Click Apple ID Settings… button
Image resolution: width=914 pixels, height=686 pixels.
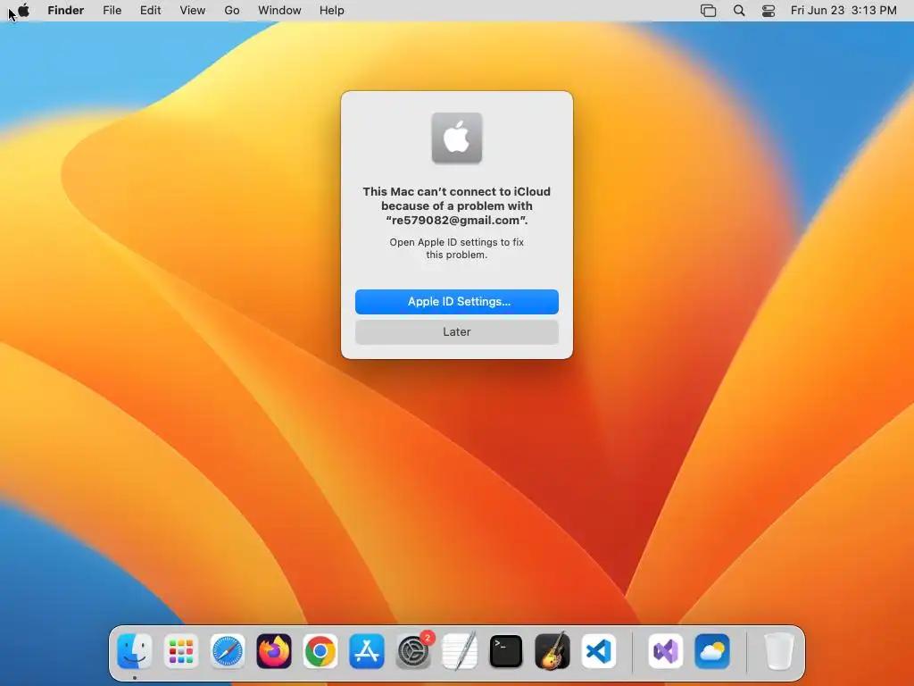457,302
